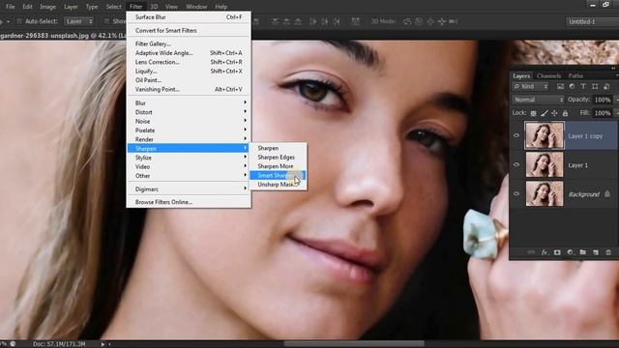Expand Distort submenu
619x348 pixels.
pyautogui.click(x=189, y=112)
